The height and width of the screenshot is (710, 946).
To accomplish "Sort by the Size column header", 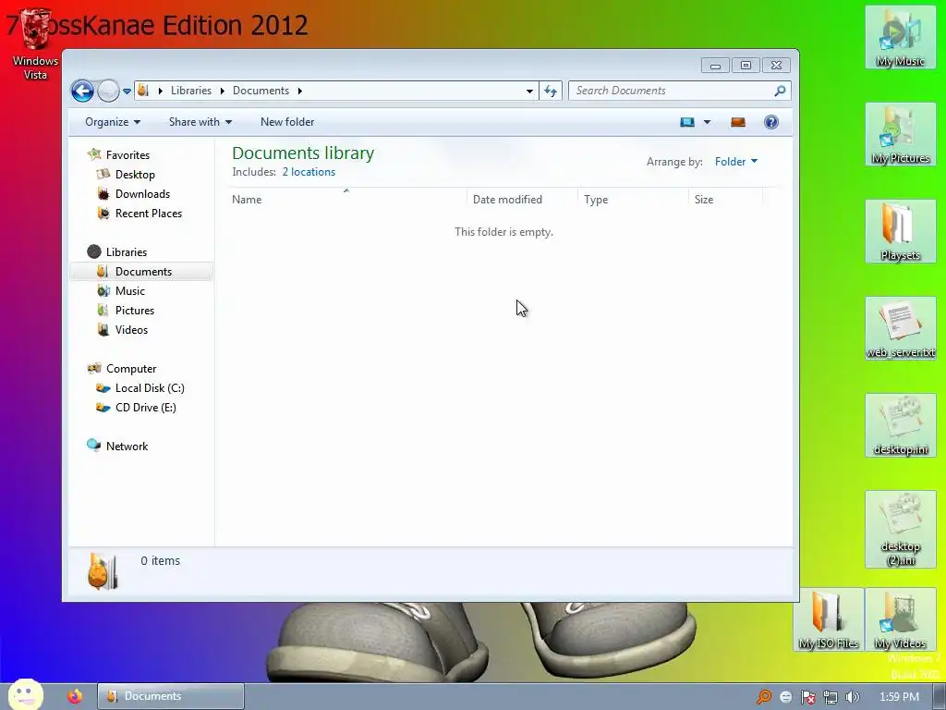I will point(726,200).
